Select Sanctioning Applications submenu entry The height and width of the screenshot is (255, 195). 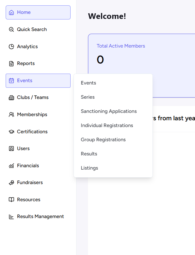tap(113, 111)
